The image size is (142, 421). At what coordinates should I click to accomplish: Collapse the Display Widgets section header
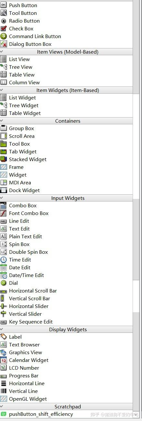66,329
